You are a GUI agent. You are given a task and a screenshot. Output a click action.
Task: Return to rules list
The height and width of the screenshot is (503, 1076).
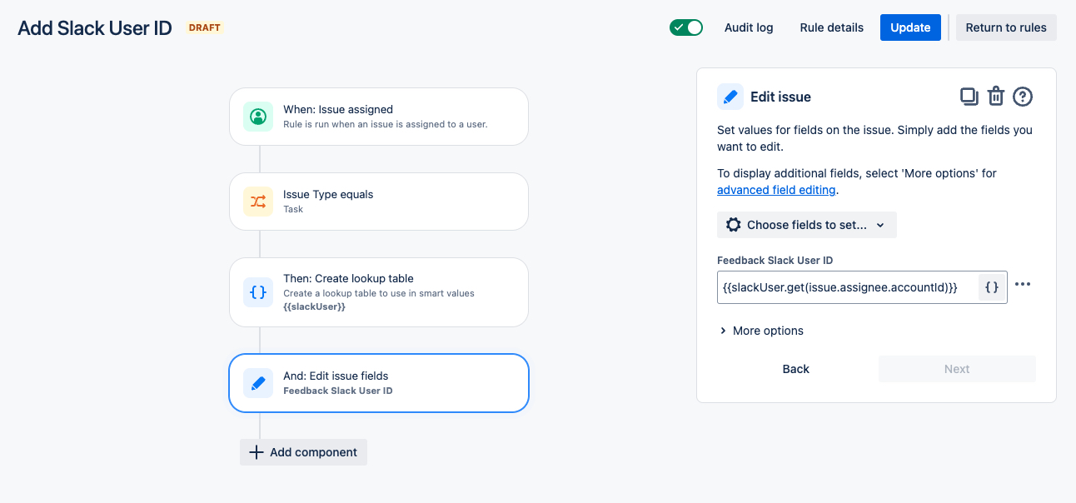[x=1006, y=27]
